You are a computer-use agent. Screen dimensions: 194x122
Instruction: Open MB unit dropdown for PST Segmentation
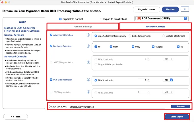click(168, 92)
